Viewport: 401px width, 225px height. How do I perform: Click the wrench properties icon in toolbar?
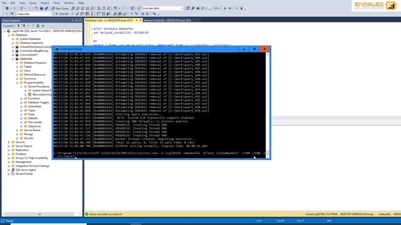coord(193,8)
